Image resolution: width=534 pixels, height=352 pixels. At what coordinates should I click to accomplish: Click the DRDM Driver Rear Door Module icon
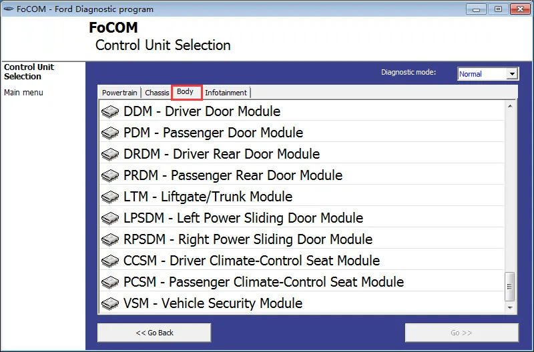point(110,155)
